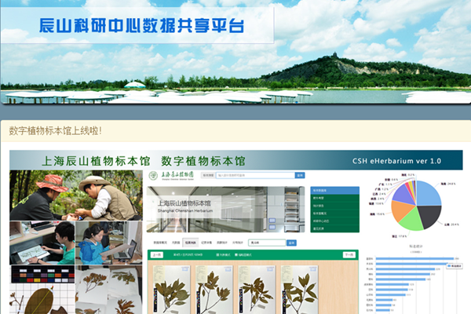The width and height of the screenshot is (471, 314).
Task: Click the Shanghai Chenshan Herbarium corridor photo
Action: click(225, 209)
